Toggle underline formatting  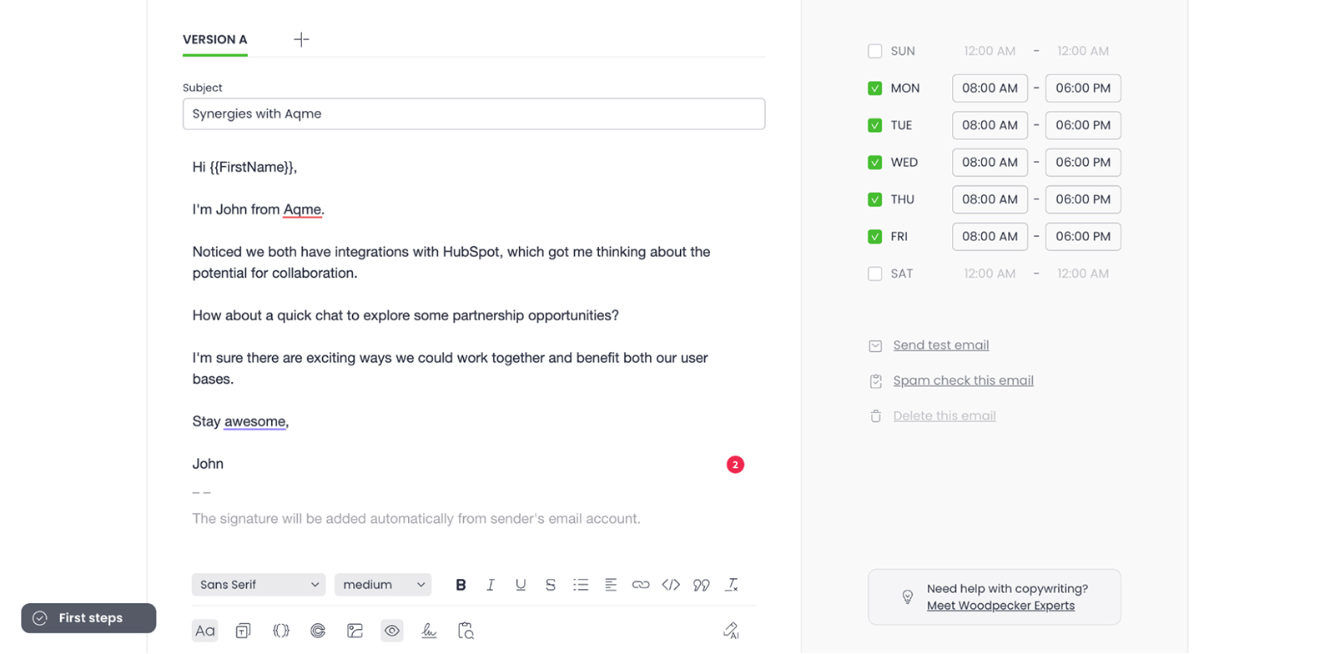point(521,585)
